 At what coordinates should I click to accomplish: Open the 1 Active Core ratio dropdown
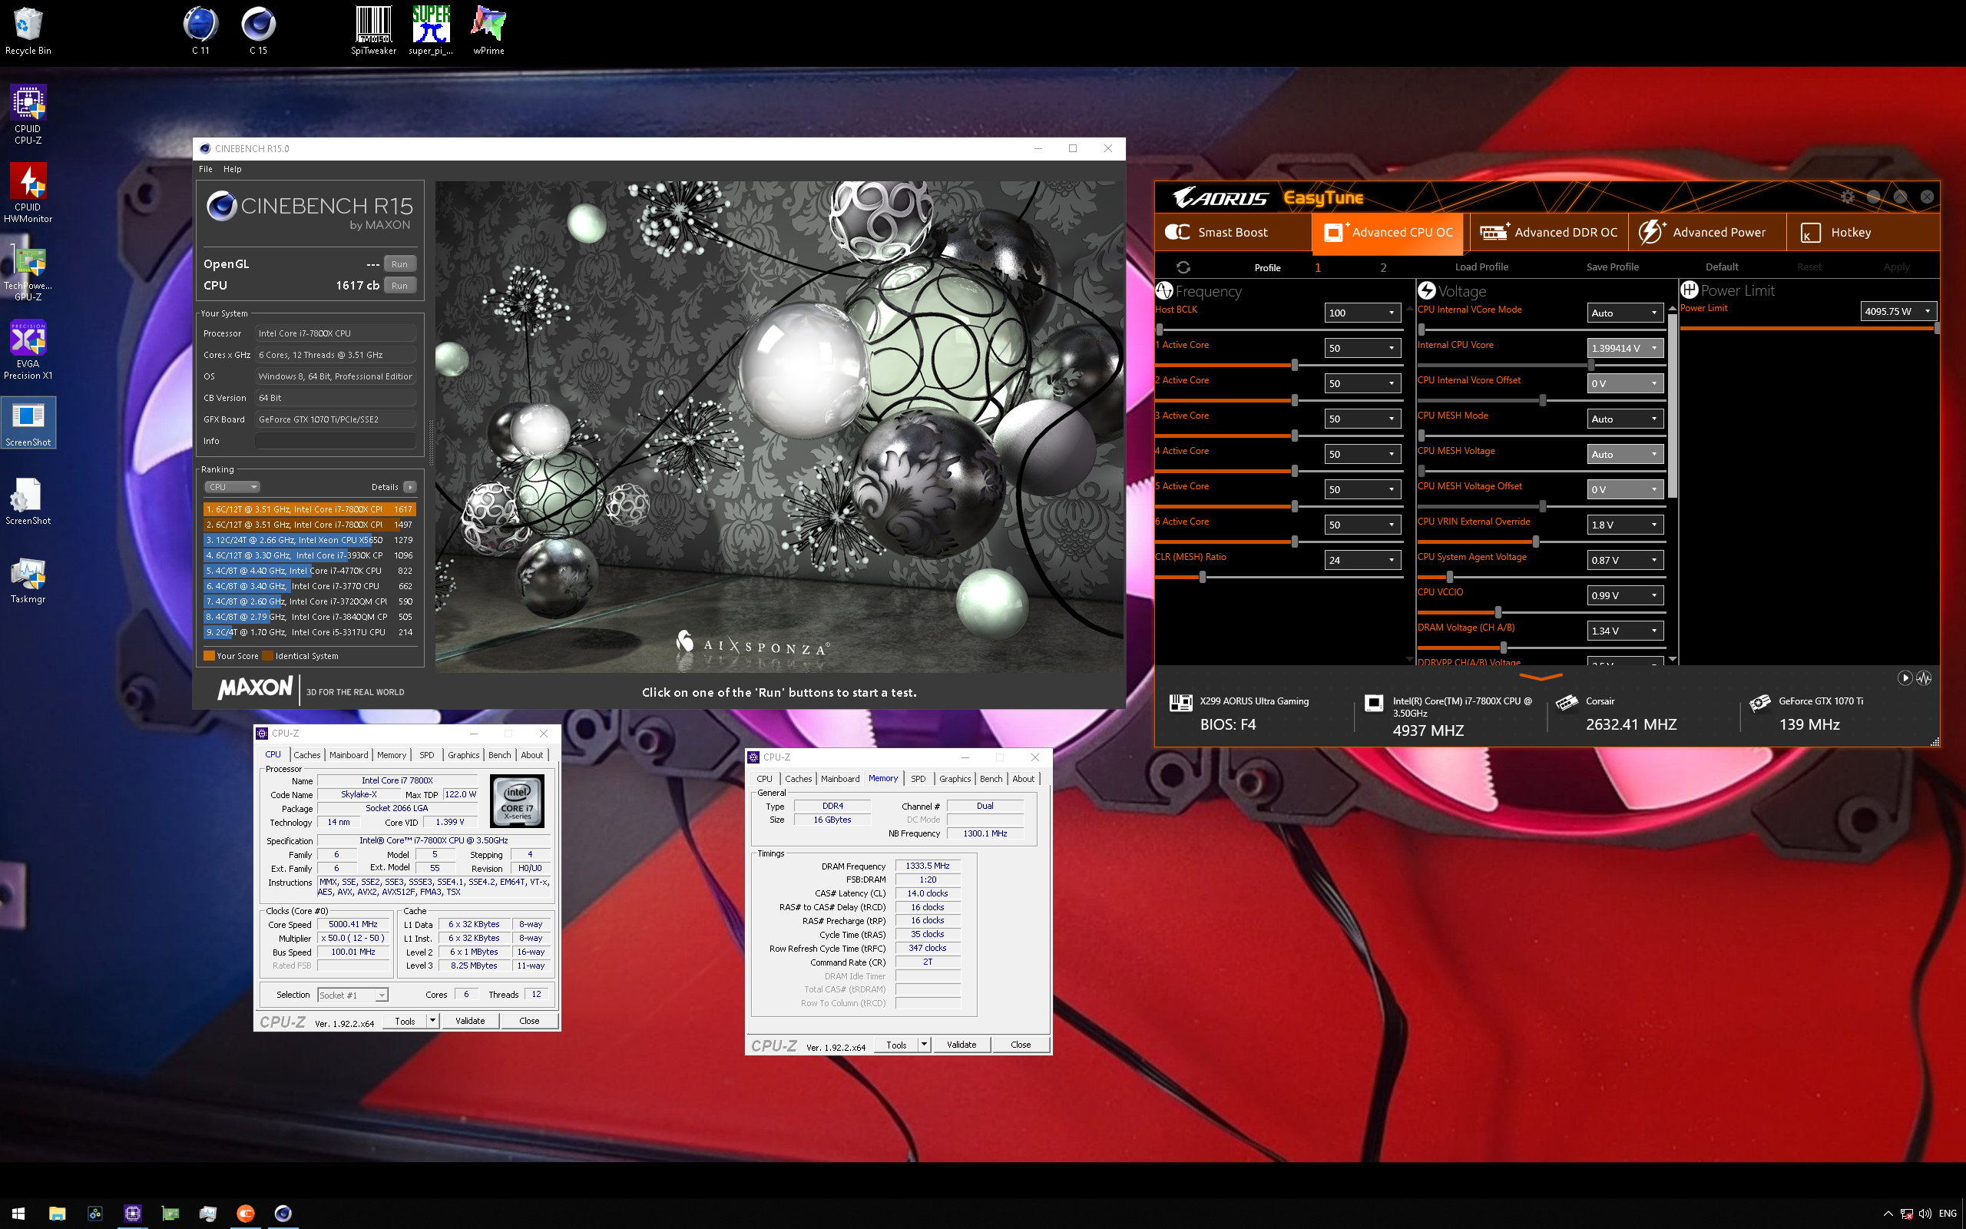(1362, 348)
